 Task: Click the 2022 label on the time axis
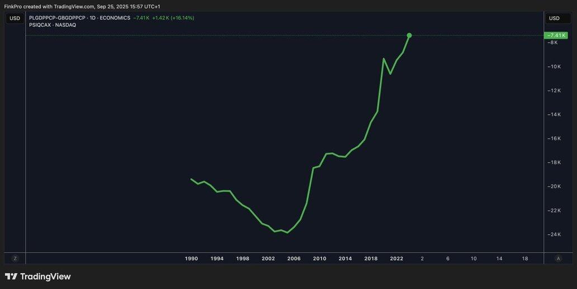point(396,259)
